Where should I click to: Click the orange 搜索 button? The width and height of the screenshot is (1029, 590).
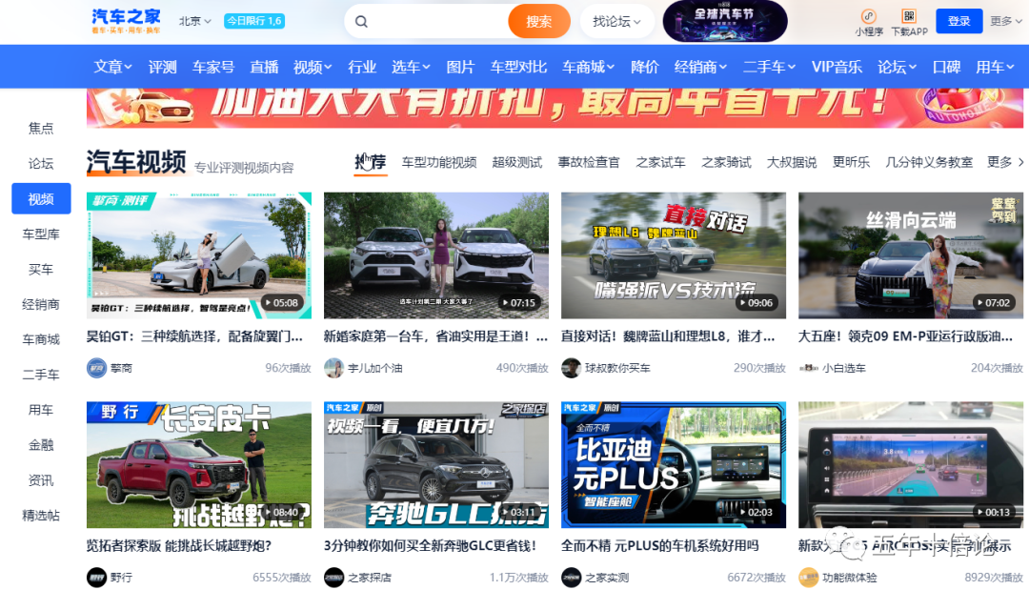(538, 22)
